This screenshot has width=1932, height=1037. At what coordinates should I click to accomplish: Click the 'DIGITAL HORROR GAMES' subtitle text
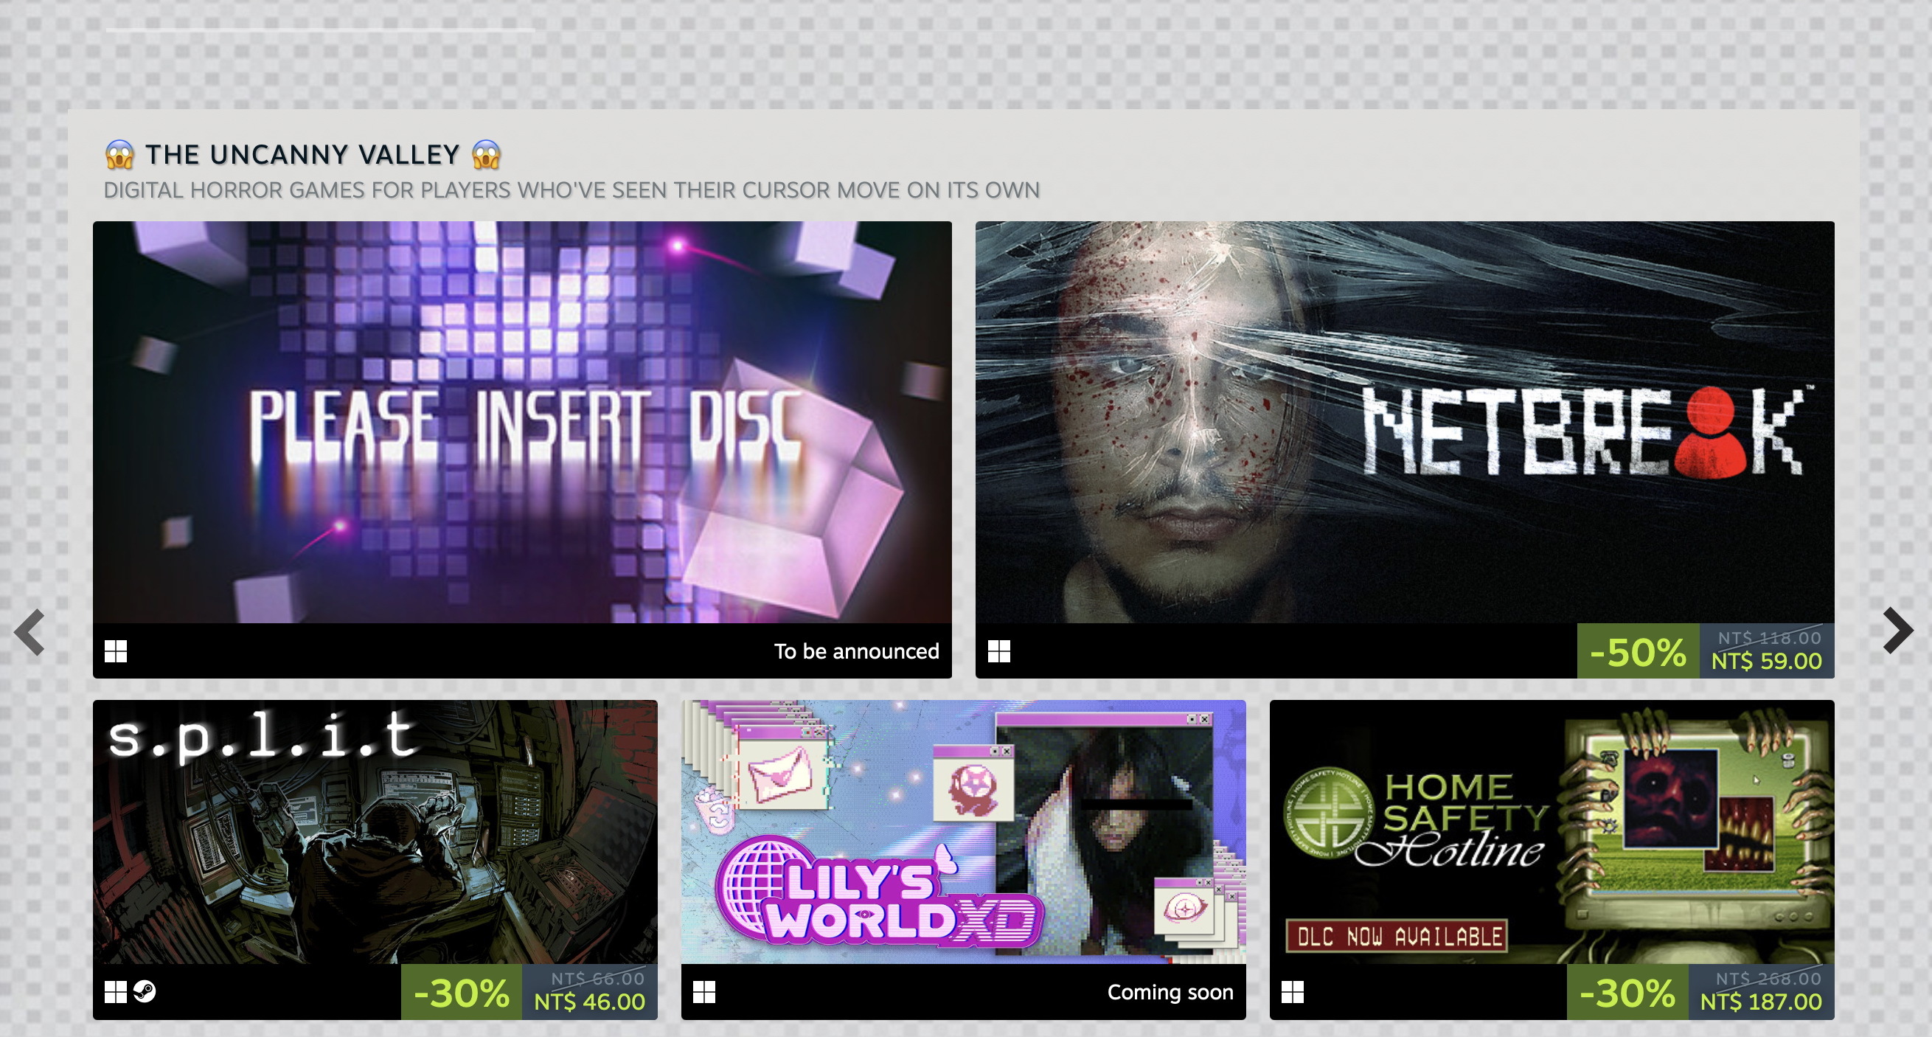tap(571, 190)
